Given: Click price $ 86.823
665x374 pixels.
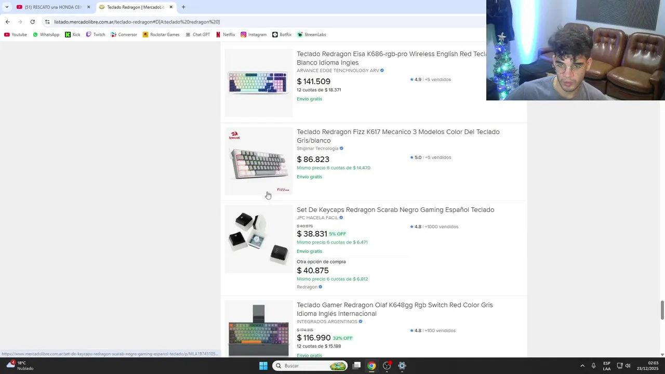Looking at the screenshot, I should pos(313,159).
